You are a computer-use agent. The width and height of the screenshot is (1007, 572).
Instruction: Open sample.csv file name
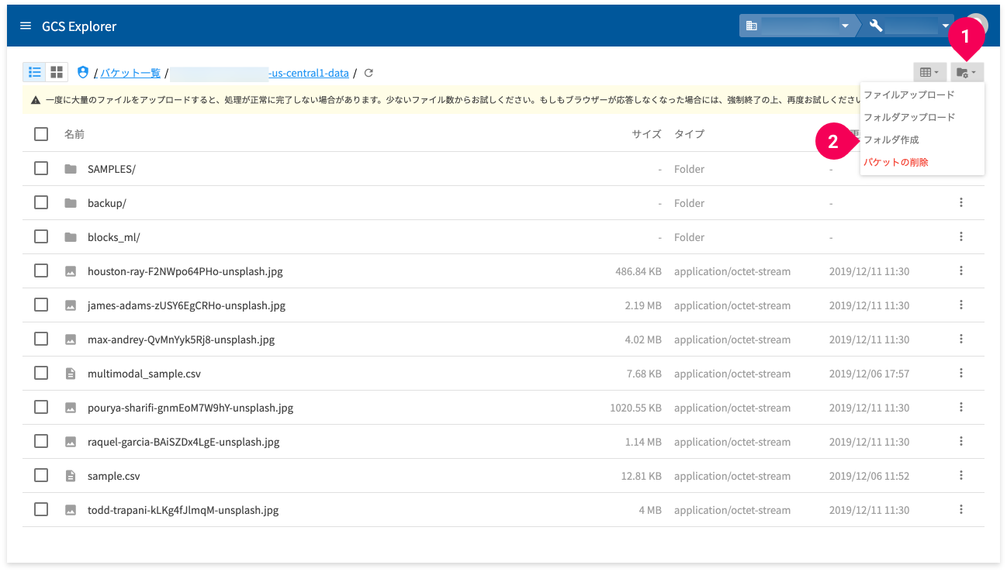coord(114,476)
